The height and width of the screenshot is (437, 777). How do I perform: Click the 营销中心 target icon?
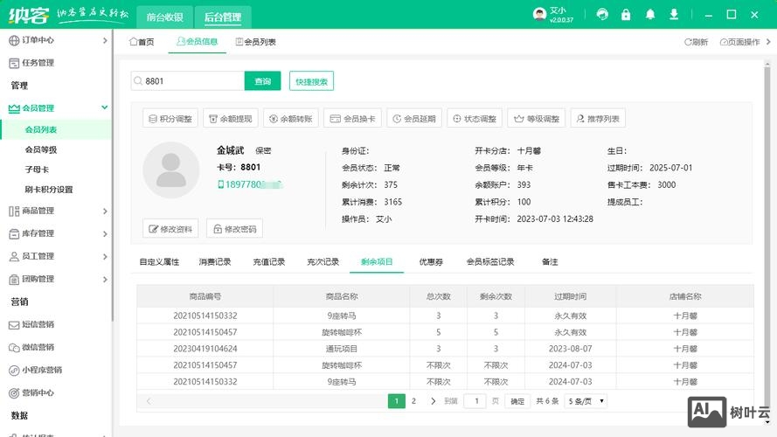point(14,393)
